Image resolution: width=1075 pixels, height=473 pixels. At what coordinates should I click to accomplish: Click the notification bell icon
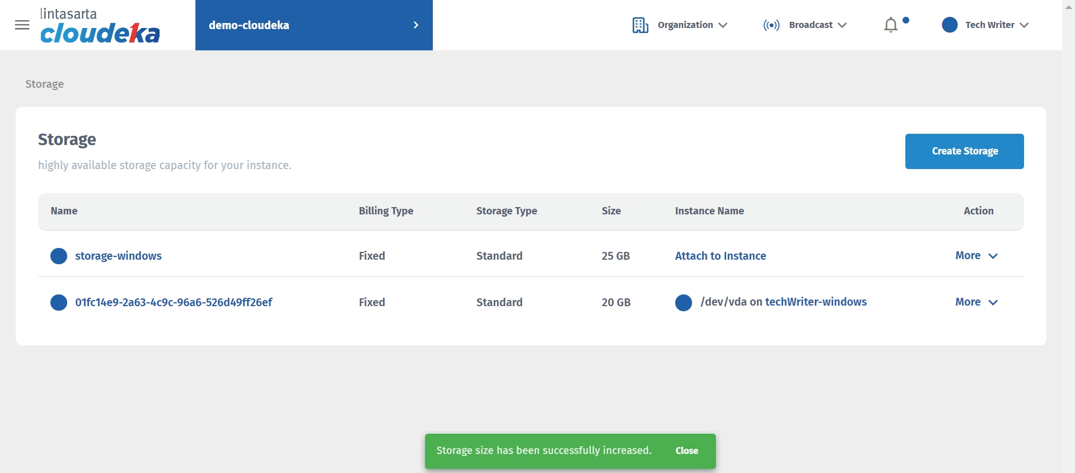891,25
